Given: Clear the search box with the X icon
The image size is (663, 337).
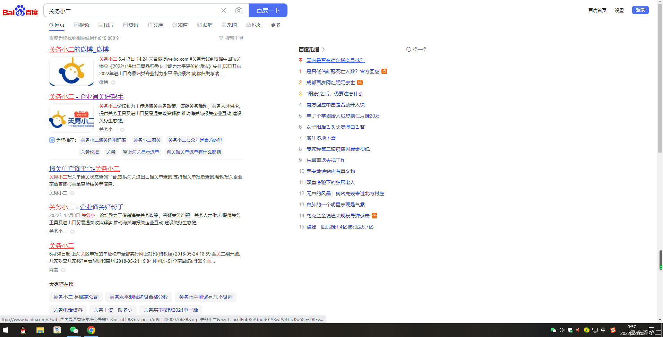Looking at the screenshot, I should click(x=224, y=10).
